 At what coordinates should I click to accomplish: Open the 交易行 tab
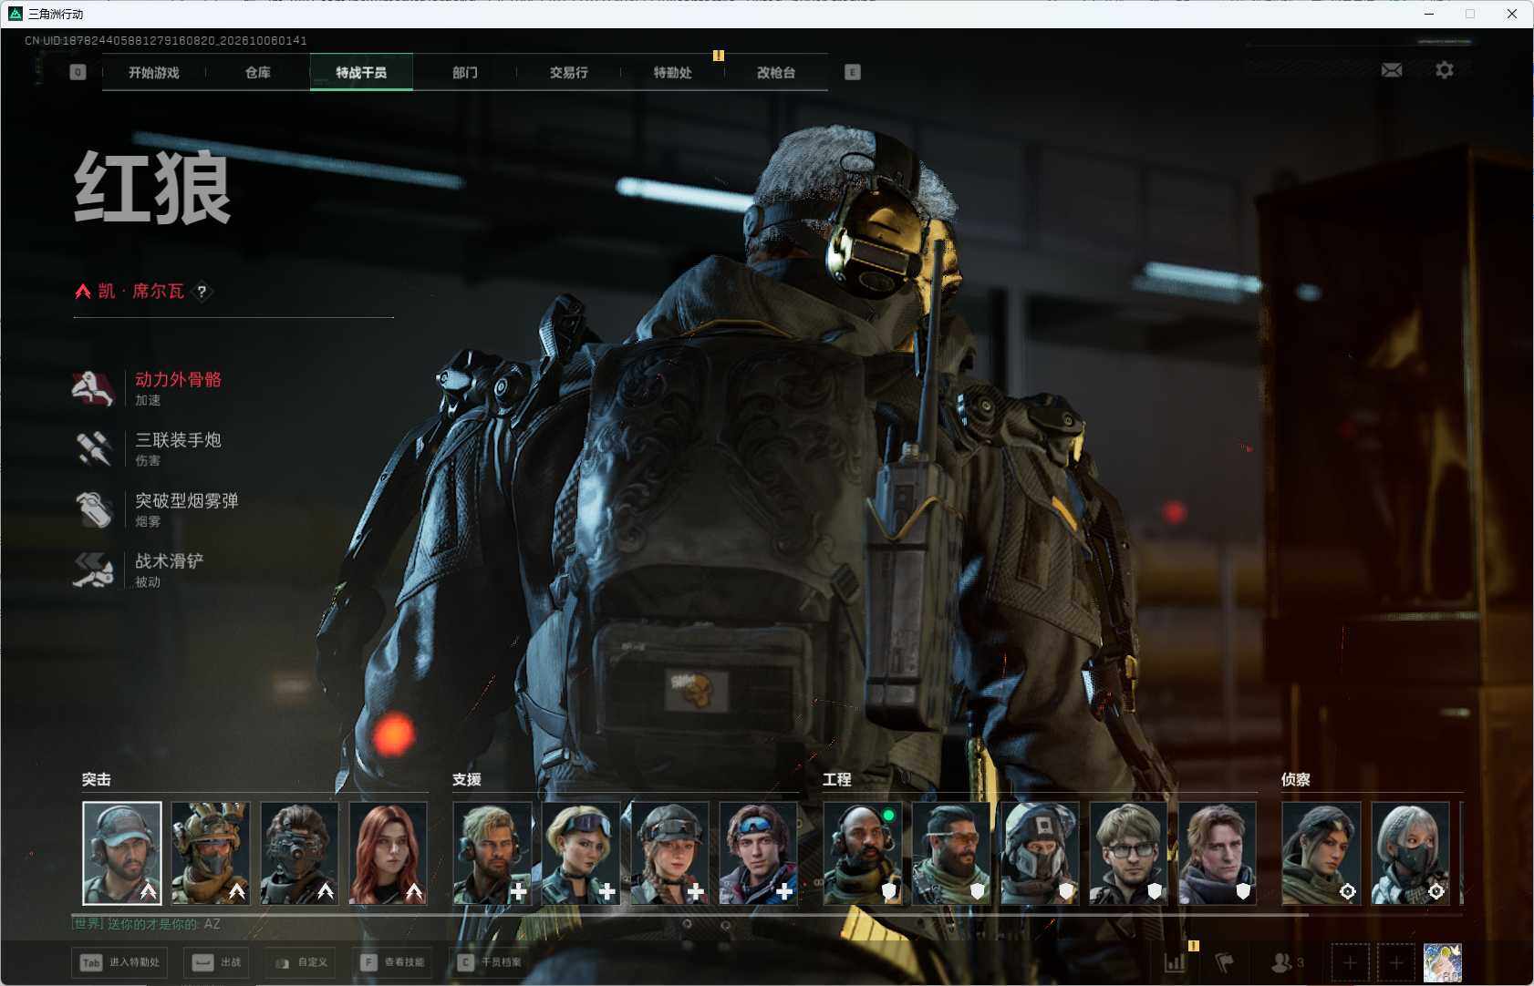click(x=569, y=72)
